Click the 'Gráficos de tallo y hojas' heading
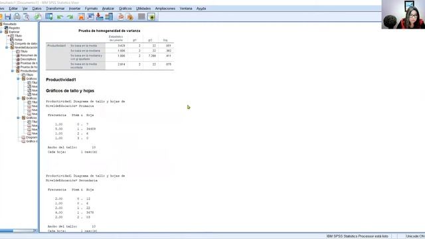Screen dimensions: 425x239 pyautogui.click(x=70, y=91)
